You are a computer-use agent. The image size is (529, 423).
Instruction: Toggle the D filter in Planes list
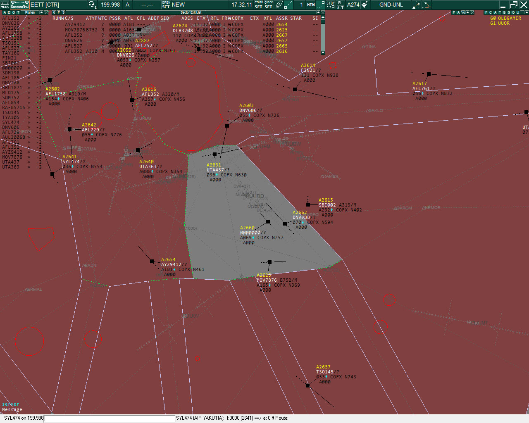coord(9,12)
